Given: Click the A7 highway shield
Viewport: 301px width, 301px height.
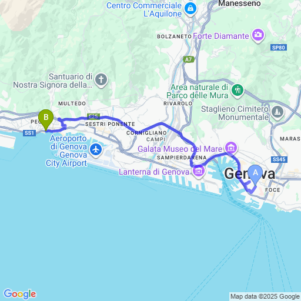Looking at the screenshot, I should pyautogui.click(x=189, y=59).
